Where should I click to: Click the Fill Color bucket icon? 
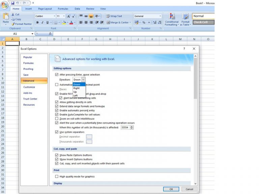click(64, 23)
